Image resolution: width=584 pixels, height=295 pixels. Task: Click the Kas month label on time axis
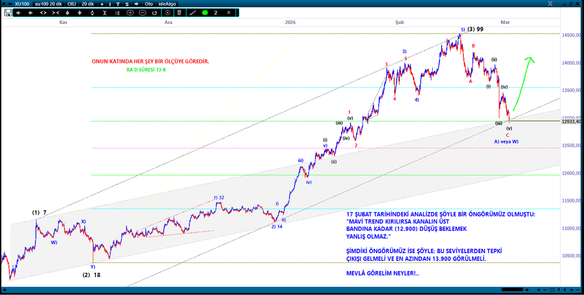[x=63, y=22]
